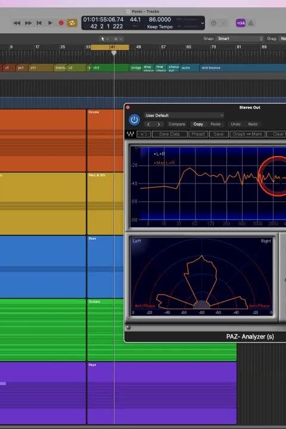Toggle the plugin power bypass button

[134, 120]
